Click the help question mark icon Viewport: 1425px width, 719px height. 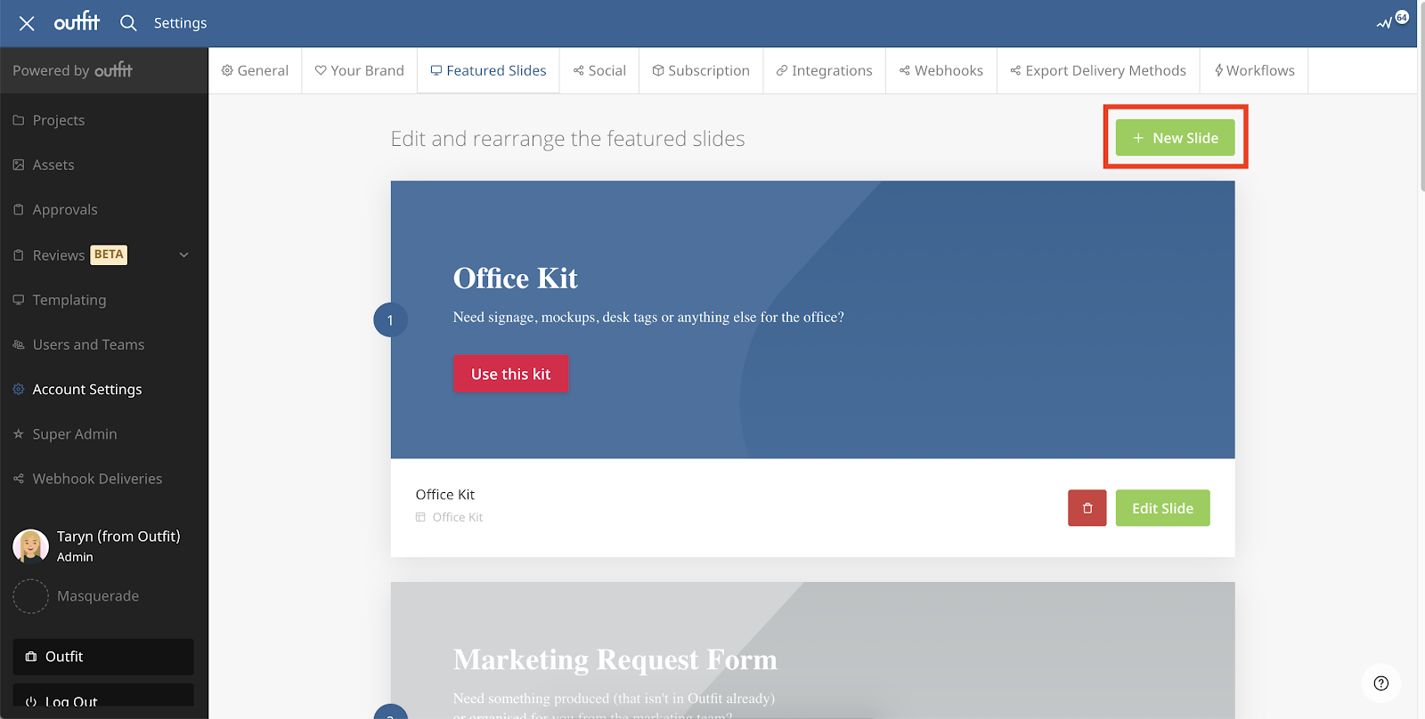(1381, 683)
